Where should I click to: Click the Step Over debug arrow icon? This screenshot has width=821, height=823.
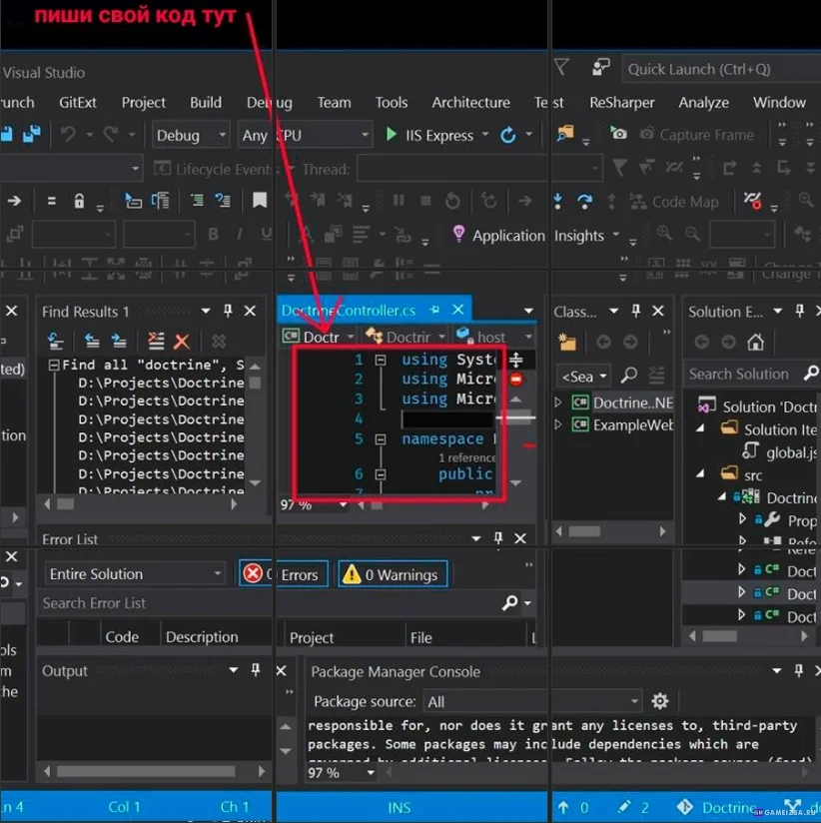(x=584, y=201)
